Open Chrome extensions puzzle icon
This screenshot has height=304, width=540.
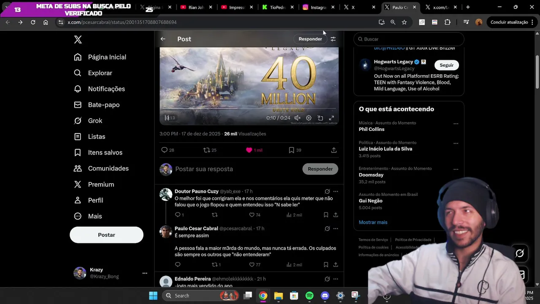point(448,22)
